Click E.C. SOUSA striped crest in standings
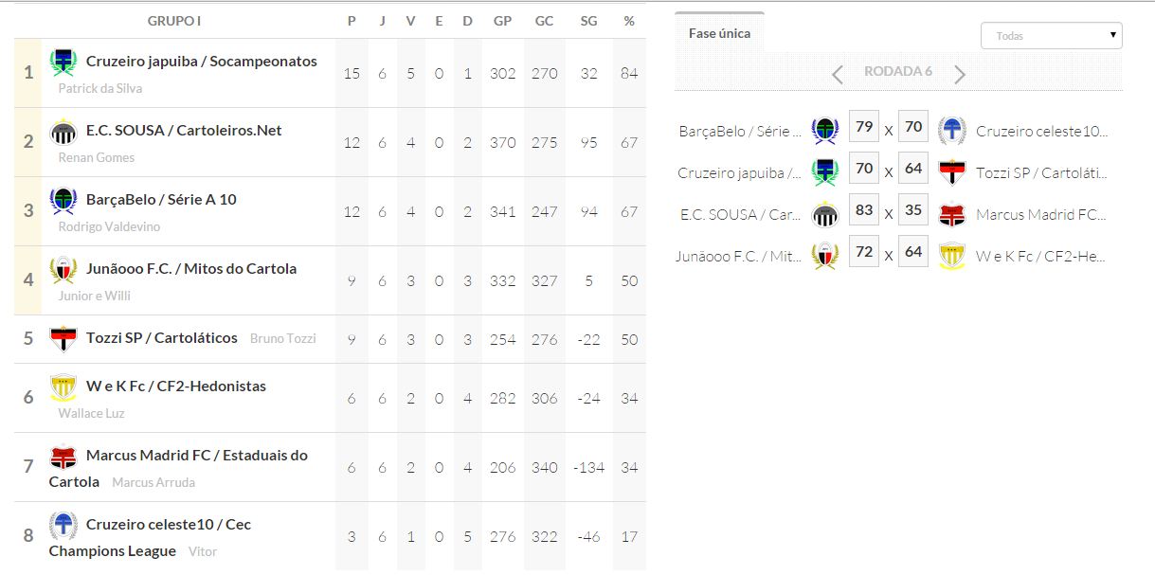1155x575 pixels. tap(63, 132)
